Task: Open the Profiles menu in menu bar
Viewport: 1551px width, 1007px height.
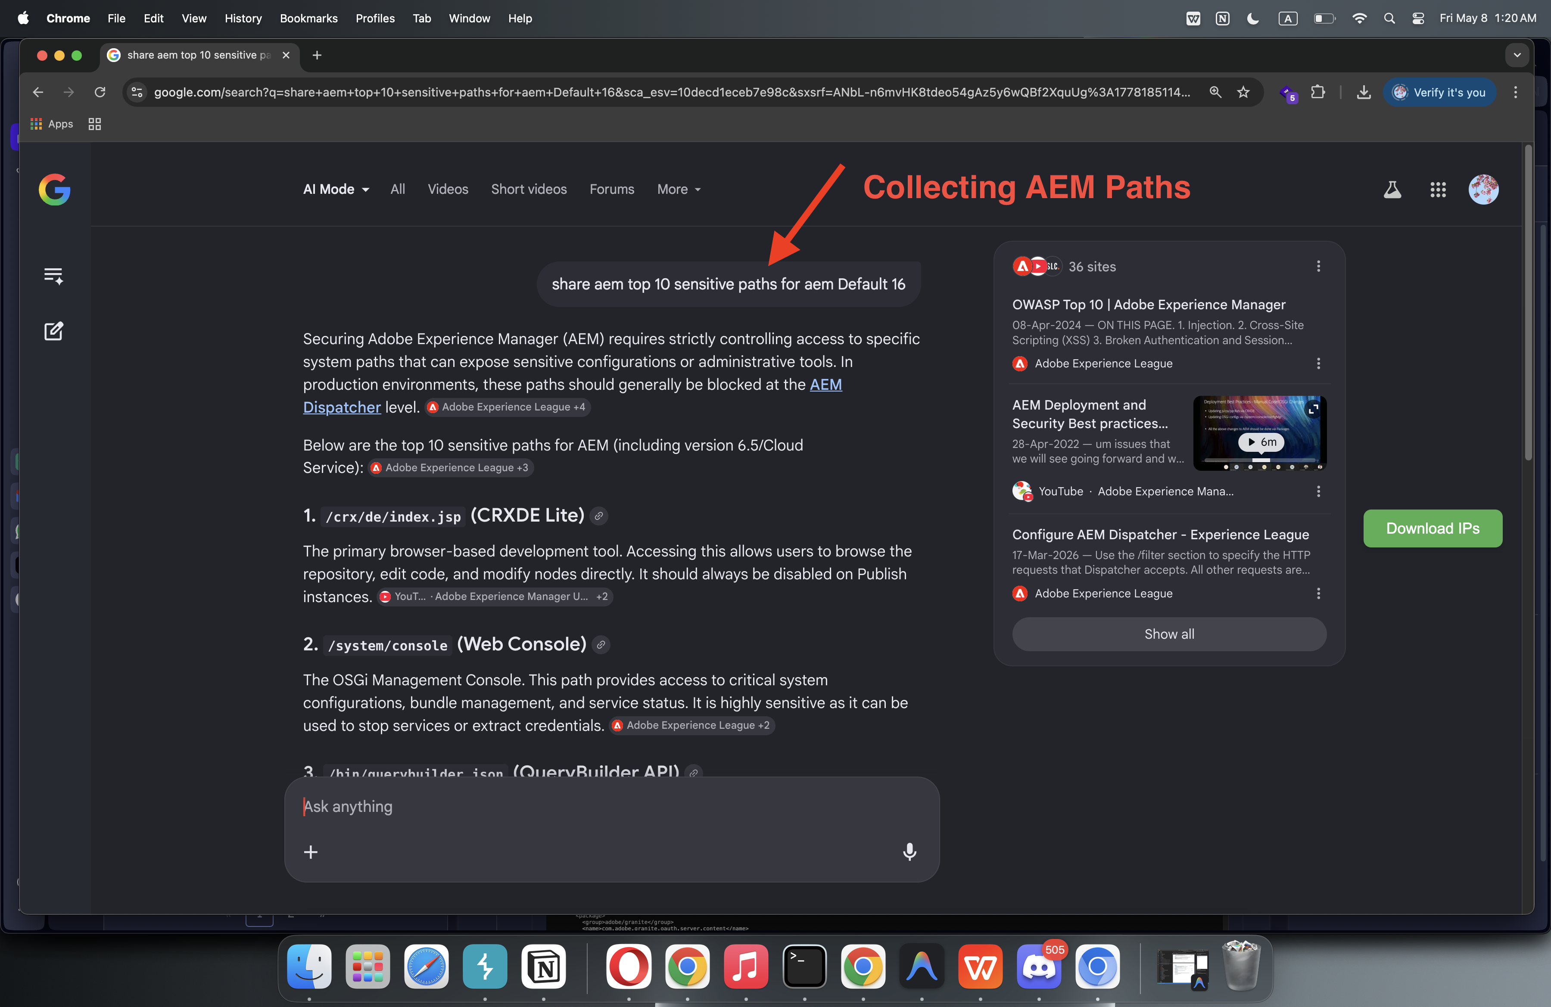Action: point(375,18)
